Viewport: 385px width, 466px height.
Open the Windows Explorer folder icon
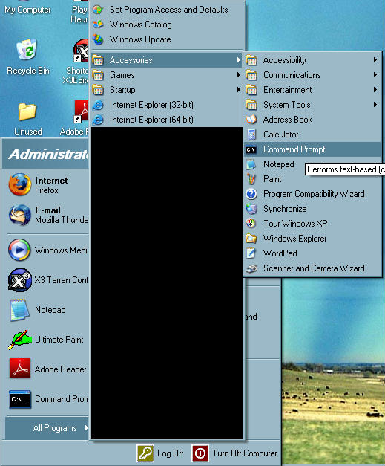click(251, 239)
